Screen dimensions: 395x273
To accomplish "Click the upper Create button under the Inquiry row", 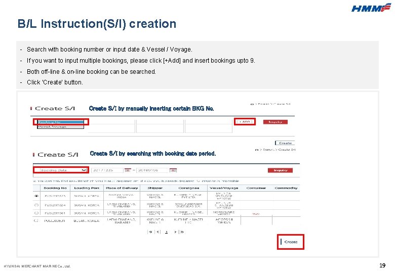I will coord(285,143).
